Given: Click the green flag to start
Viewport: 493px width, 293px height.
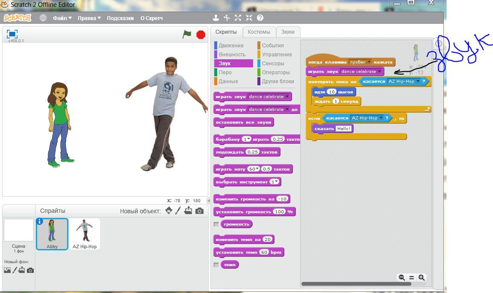Looking at the screenshot, I should click(x=187, y=35).
